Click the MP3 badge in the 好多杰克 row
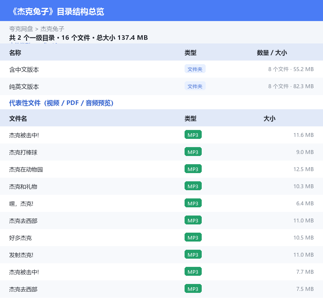Image resolution: width=323 pixels, height=308 pixels. tap(193, 237)
